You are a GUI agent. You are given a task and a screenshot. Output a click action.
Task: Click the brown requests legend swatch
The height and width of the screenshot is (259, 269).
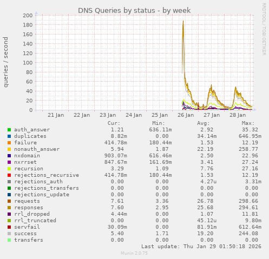point(9,201)
